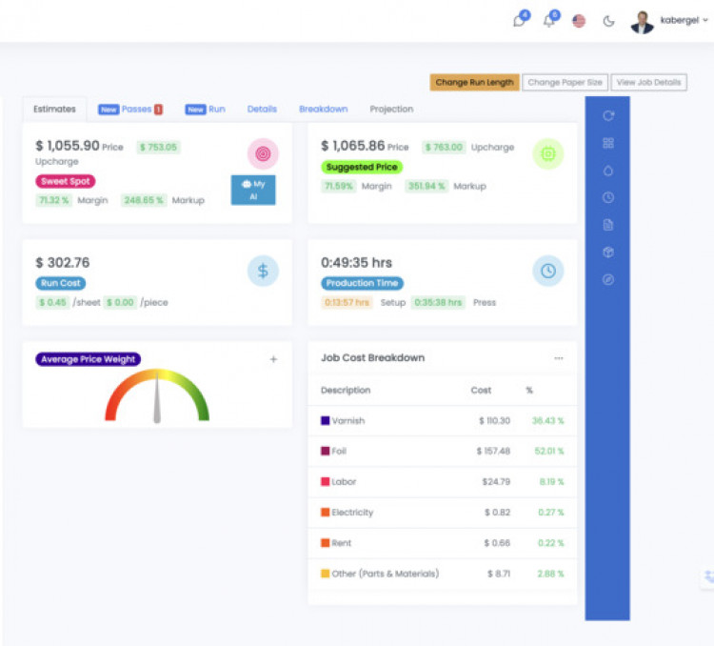Click the refresh icon in blue sidebar
This screenshot has width=714, height=646.
608,116
